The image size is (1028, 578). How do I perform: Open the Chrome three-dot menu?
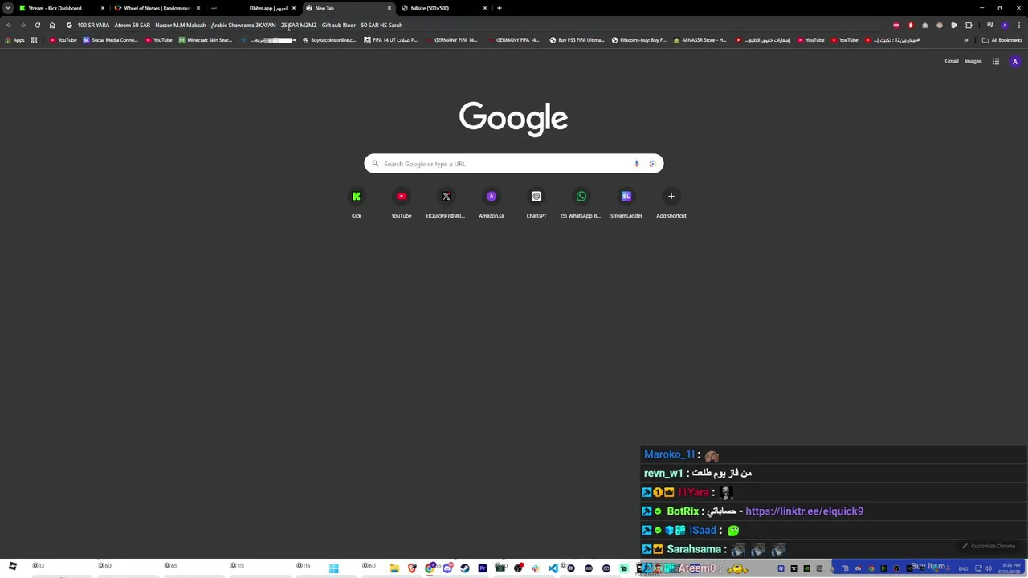coord(1019,25)
